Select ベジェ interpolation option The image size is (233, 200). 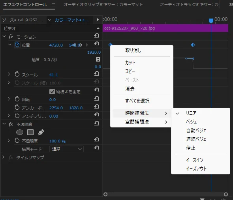201,122
